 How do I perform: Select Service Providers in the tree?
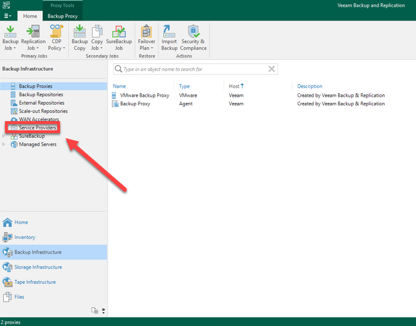(37, 128)
